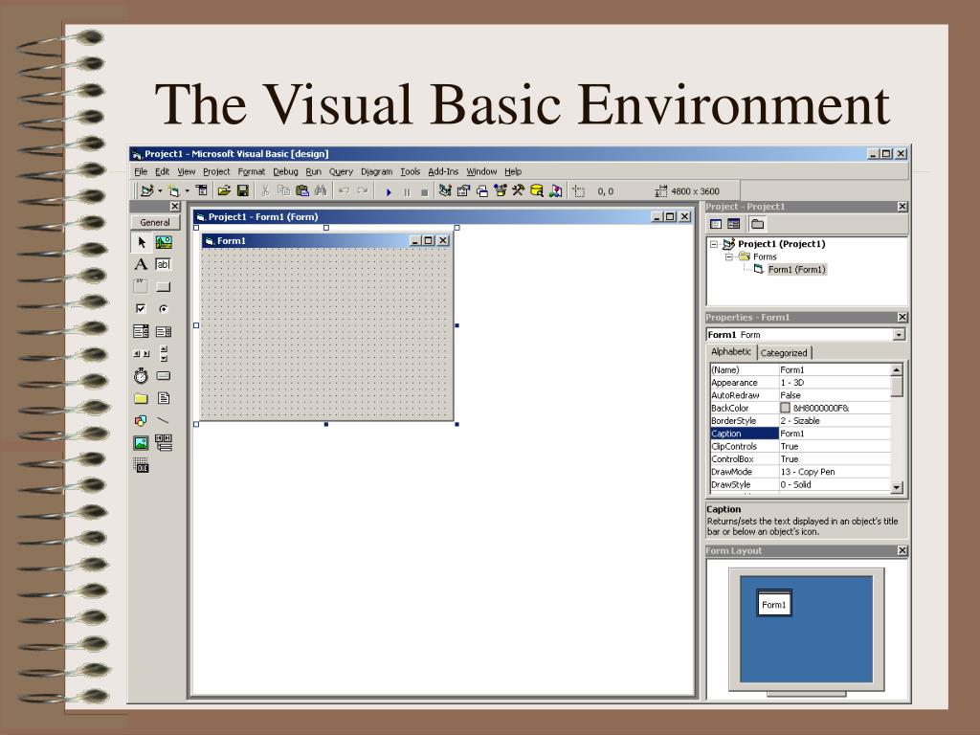Screen dimensions: 980x735
Task: Select Form1 (Form1) in project tree
Action: point(796,269)
